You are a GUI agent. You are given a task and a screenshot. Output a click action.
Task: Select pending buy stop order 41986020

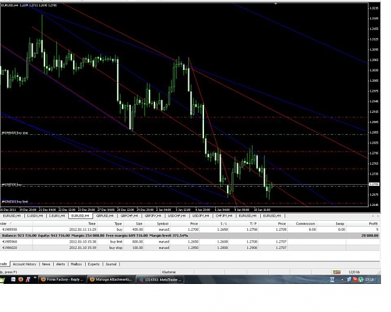(x=190, y=248)
